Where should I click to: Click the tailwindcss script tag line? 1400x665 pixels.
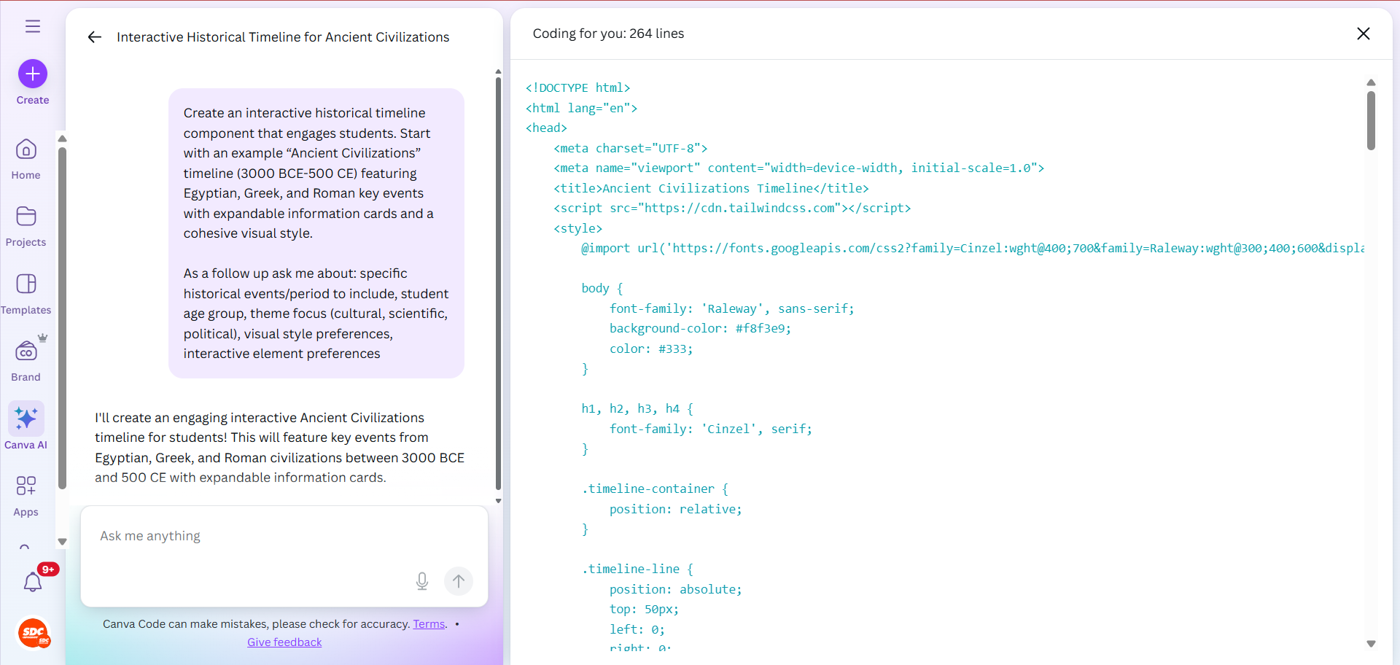tap(732, 209)
